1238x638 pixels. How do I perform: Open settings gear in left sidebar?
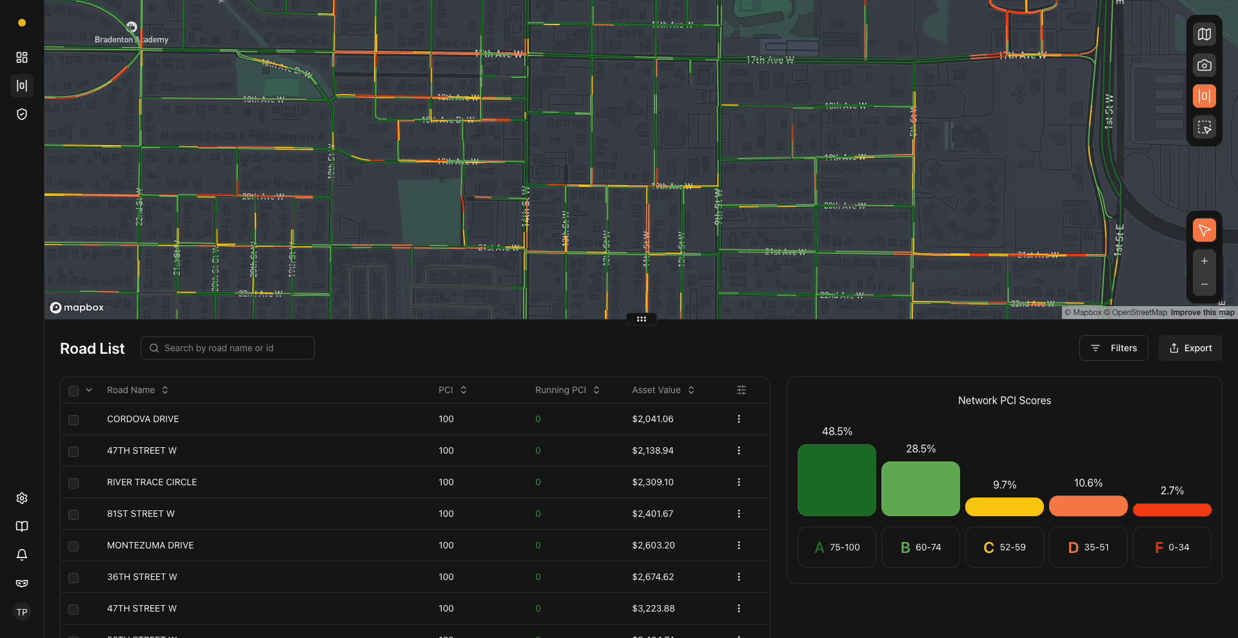(22, 498)
